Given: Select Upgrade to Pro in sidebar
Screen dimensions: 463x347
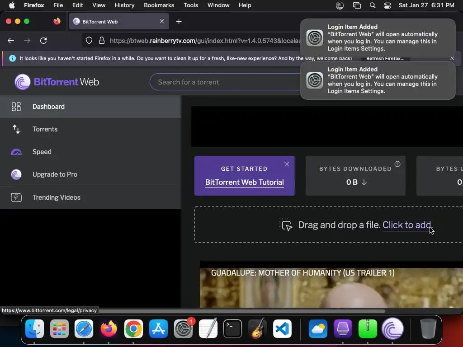Looking at the screenshot, I should (x=90, y=174).
